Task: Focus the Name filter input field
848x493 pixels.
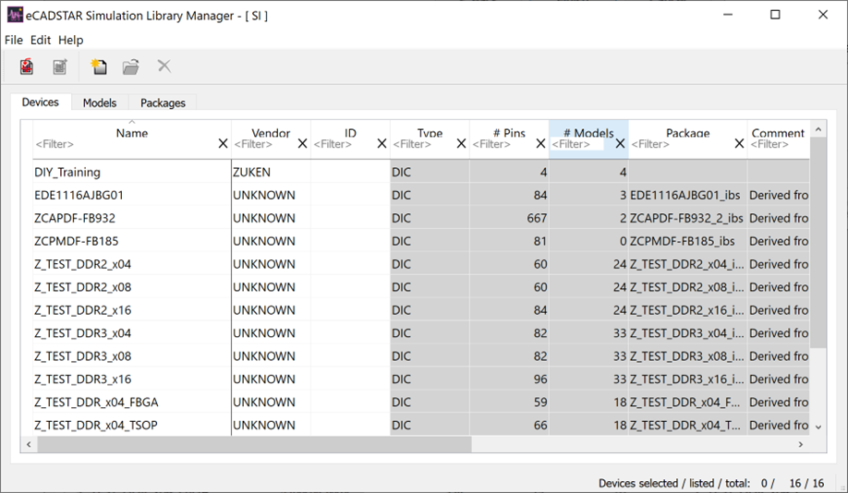Action: click(x=126, y=144)
